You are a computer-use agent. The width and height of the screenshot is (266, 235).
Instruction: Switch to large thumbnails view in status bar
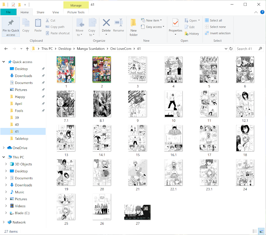(261, 231)
